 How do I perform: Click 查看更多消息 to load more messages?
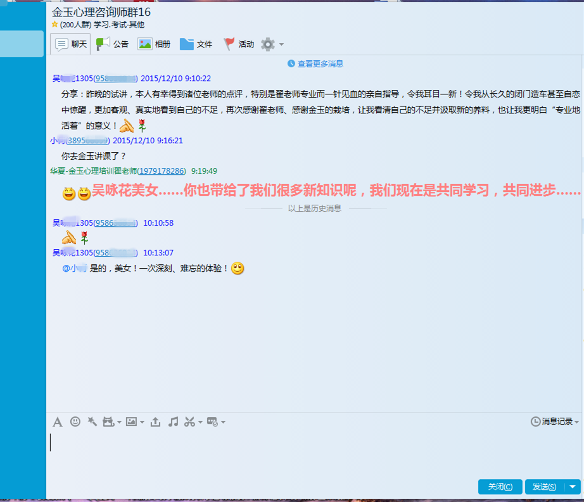[315, 63]
